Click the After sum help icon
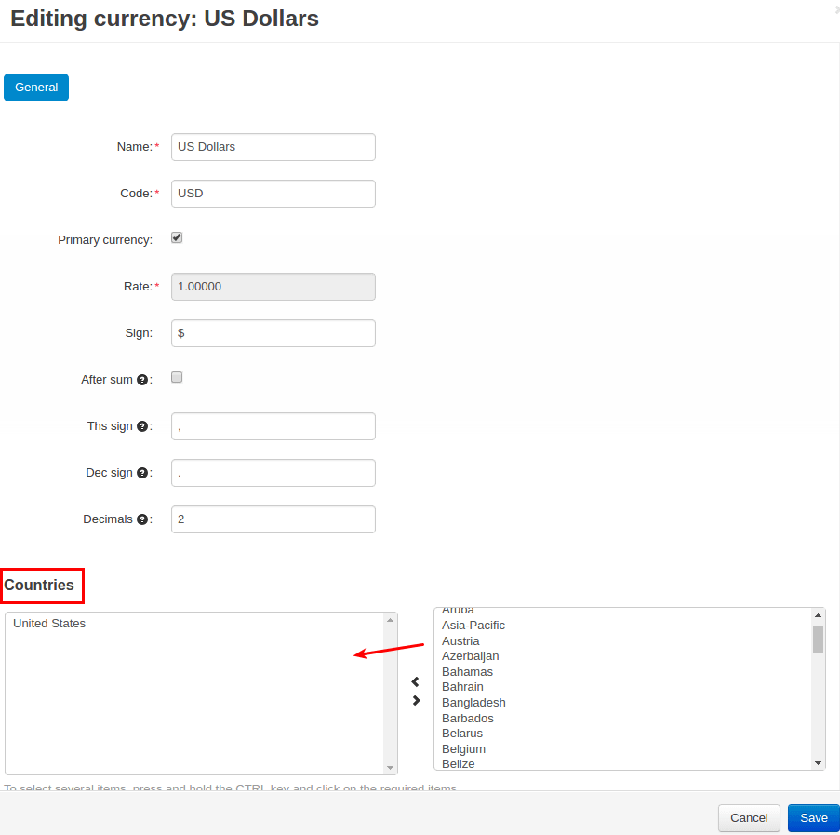 coord(142,380)
